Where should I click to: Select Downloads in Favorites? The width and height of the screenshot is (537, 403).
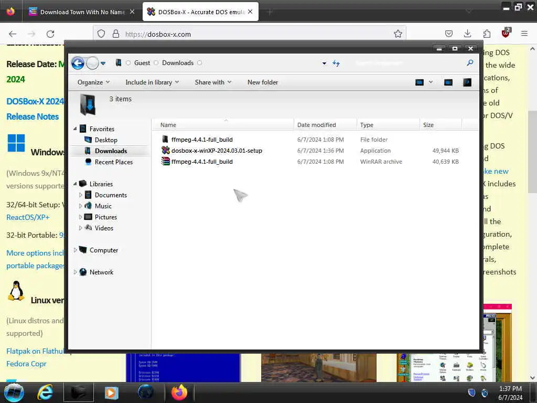coord(111,151)
